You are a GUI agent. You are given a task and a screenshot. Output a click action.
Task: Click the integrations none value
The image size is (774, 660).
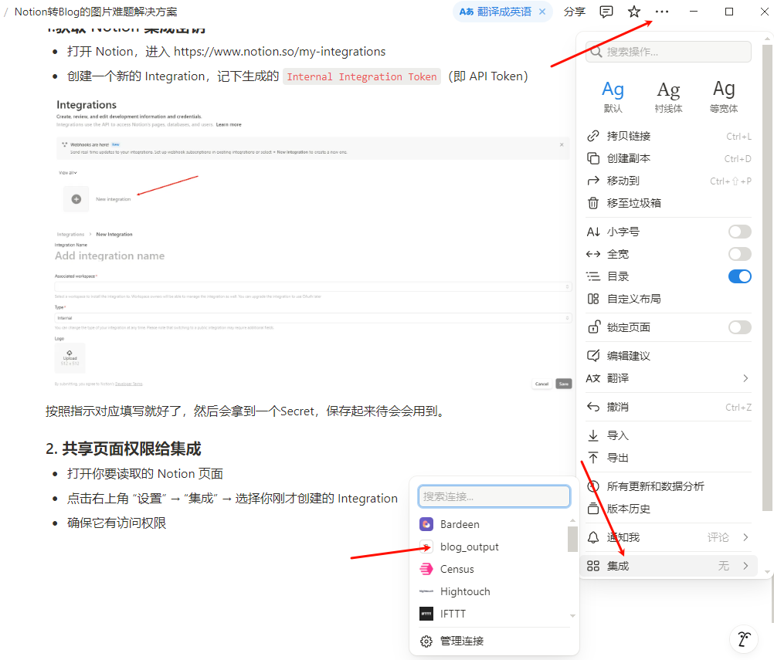click(723, 566)
